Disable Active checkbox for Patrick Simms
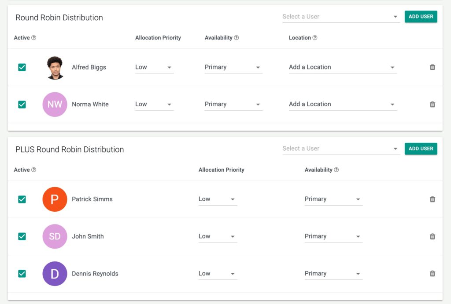This screenshot has height=304, width=451. 22,199
